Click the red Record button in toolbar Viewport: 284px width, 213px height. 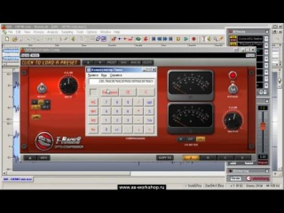click(194, 39)
